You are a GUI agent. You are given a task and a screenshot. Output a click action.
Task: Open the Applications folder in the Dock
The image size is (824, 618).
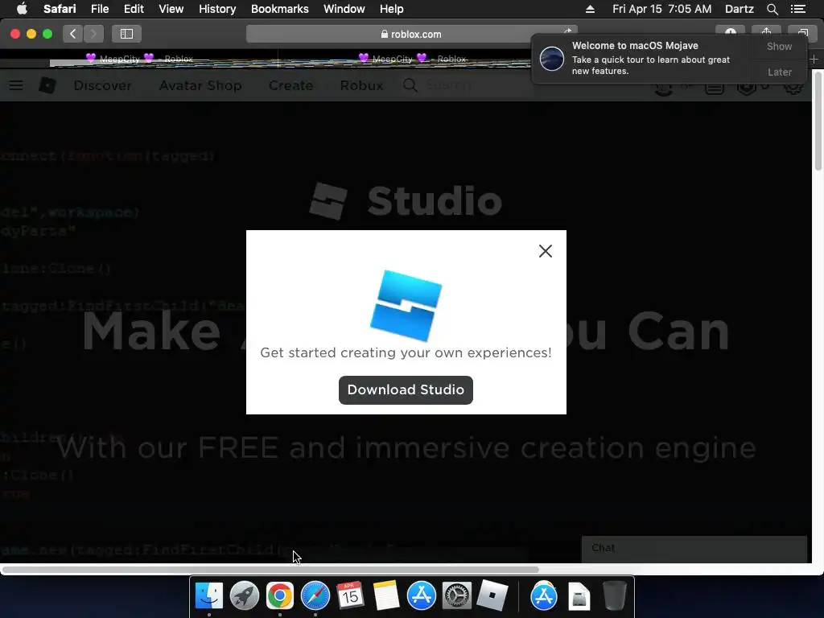point(543,596)
